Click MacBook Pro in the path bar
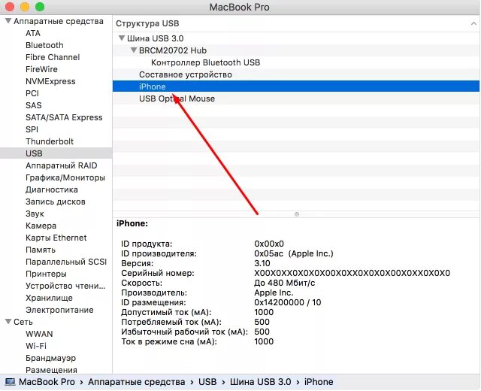The image size is (481, 391). pyautogui.click(x=47, y=382)
